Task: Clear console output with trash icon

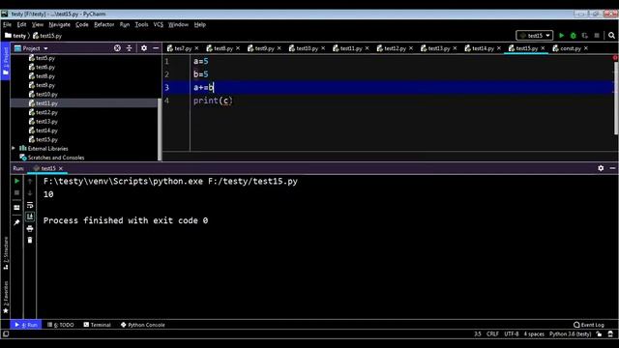Action: [x=30, y=240]
